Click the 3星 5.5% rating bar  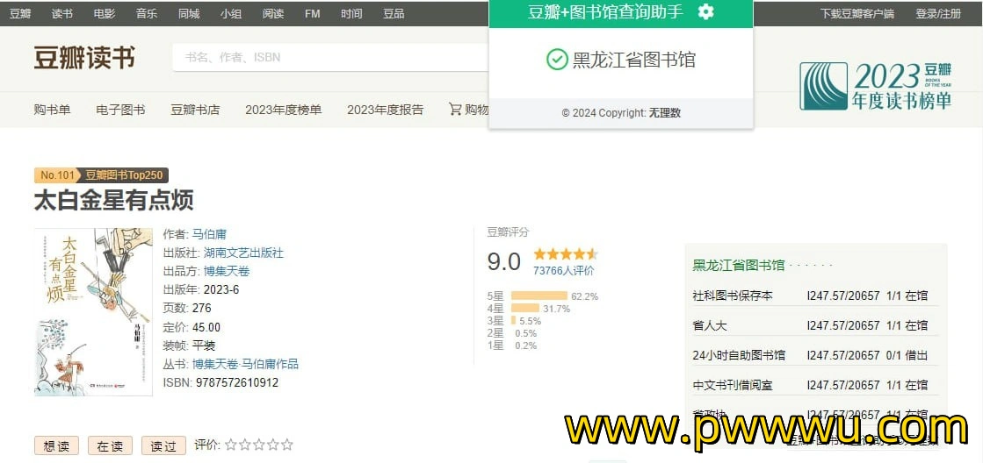pos(513,320)
